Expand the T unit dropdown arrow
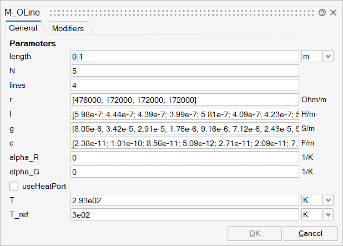 pos(327,200)
